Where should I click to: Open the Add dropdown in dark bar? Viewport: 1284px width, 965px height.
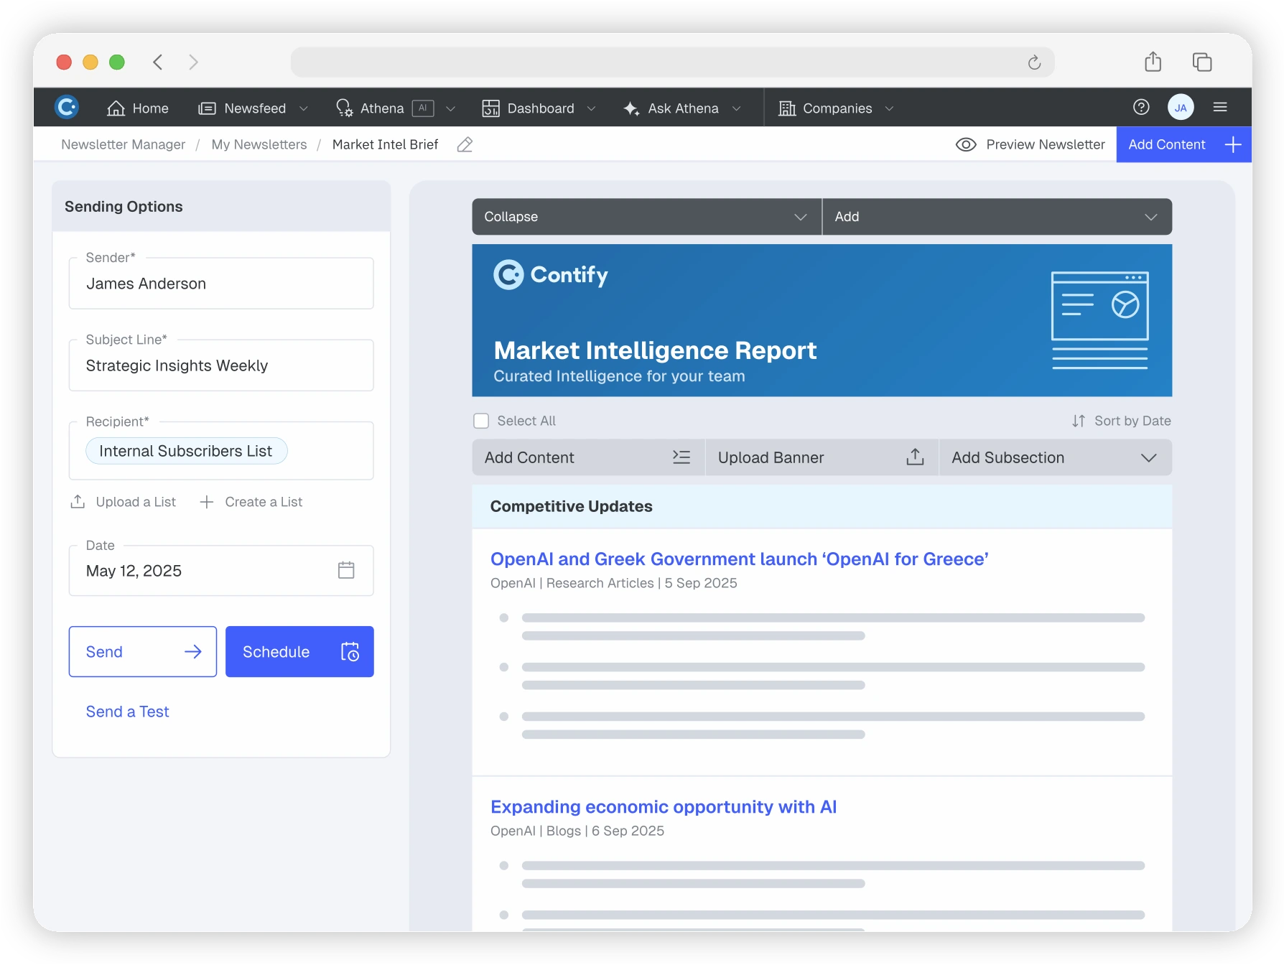coord(997,217)
